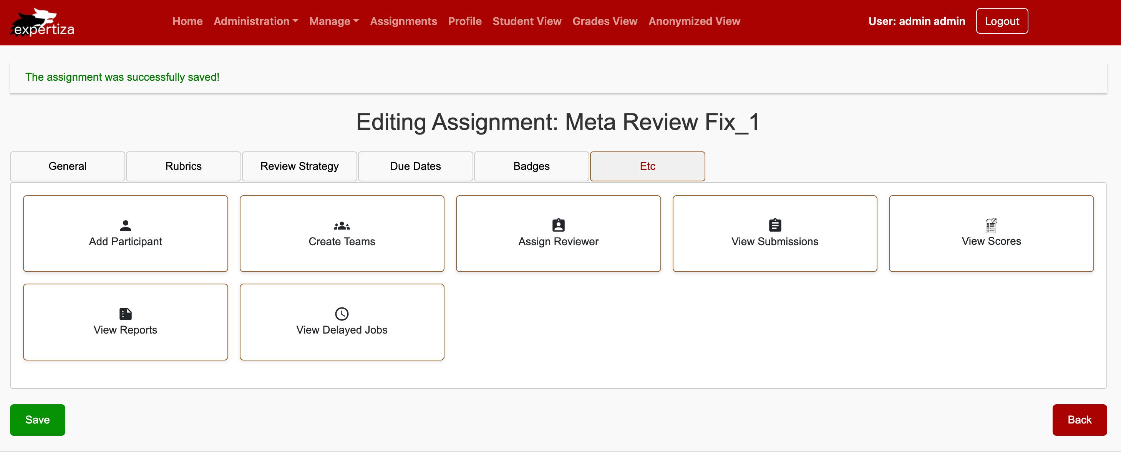Viewport: 1121px width, 455px height.
Task: Click the View Delayed Jobs label
Action: click(342, 330)
